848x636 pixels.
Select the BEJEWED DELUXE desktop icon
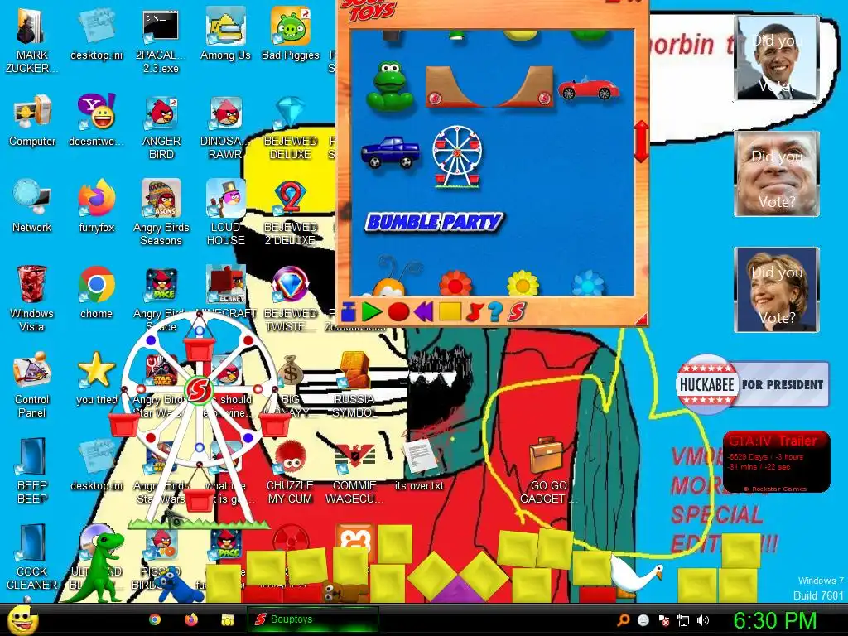[291, 128]
